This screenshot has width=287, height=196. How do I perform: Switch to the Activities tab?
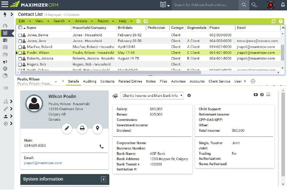pyautogui.click(x=178, y=81)
